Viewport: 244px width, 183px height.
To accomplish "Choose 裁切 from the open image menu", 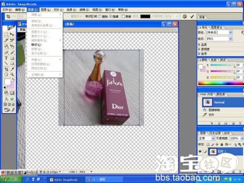I will [36, 45].
